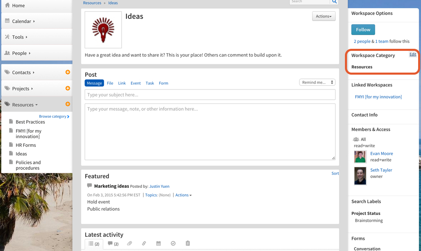
Task: Switch to the File post tab
Action: pos(110,83)
